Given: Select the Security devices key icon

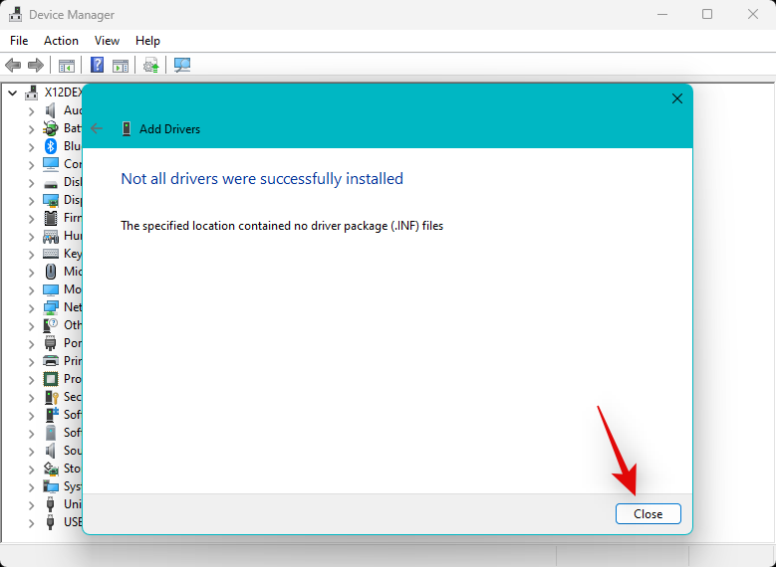Looking at the screenshot, I should [52, 397].
